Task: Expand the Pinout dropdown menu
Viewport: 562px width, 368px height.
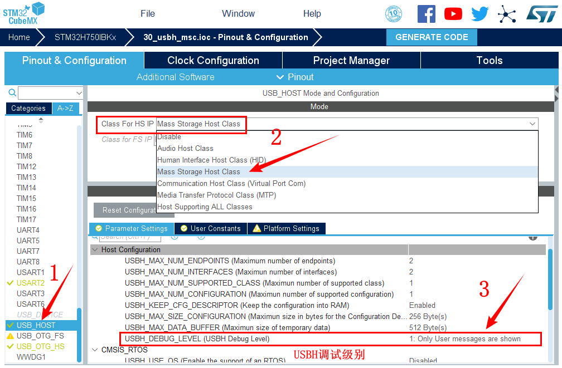Action: point(295,77)
